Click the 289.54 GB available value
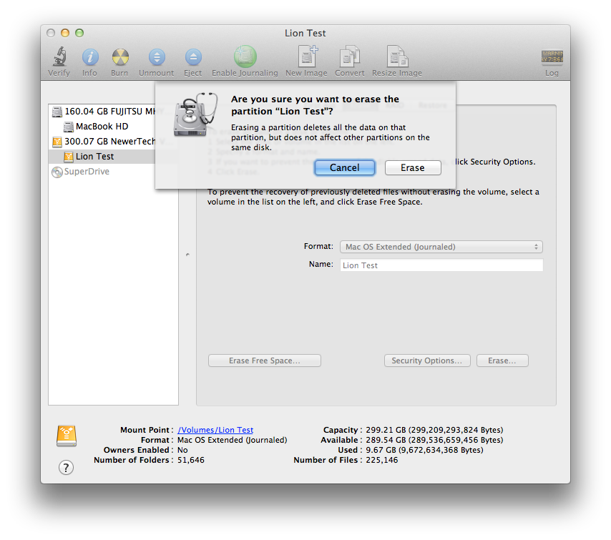 (434, 440)
